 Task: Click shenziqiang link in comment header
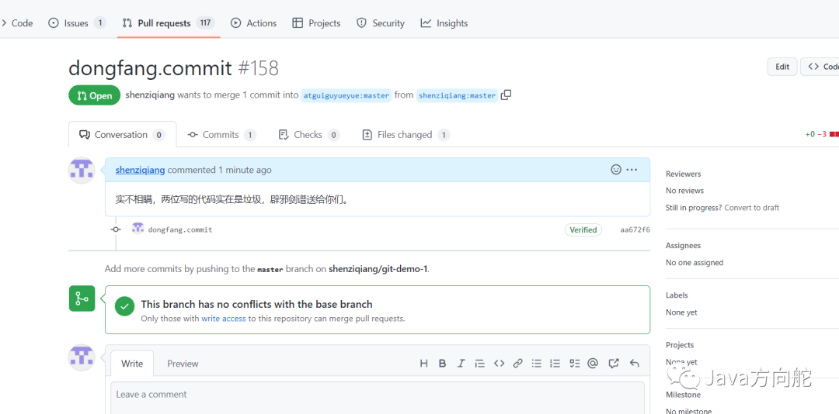(140, 170)
